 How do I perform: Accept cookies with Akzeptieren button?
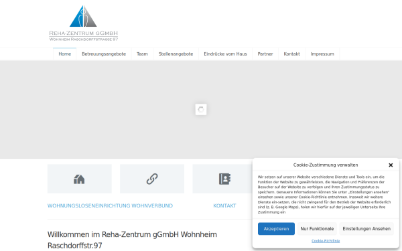click(x=276, y=229)
